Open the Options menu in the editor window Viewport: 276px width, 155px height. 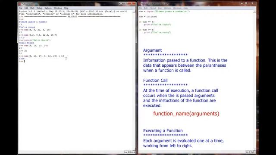[167, 8]
